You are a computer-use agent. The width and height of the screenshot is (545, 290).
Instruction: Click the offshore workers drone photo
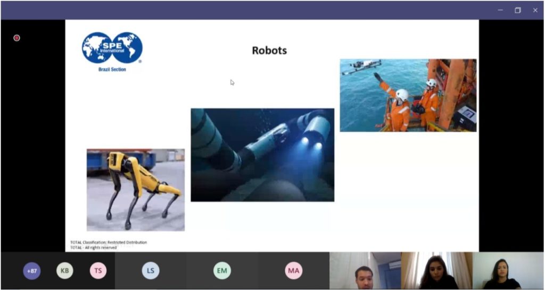408,95
